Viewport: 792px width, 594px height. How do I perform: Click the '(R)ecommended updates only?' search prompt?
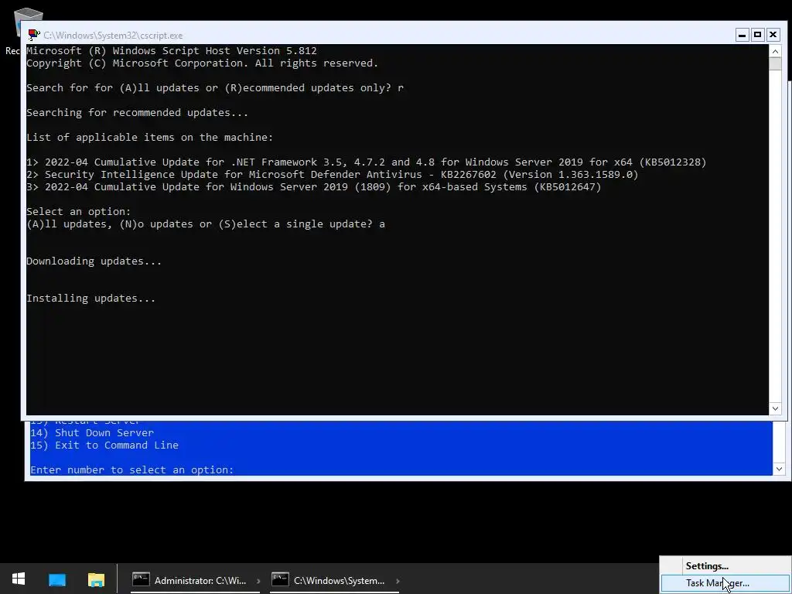pyautogui.click(x=215, y=88)
